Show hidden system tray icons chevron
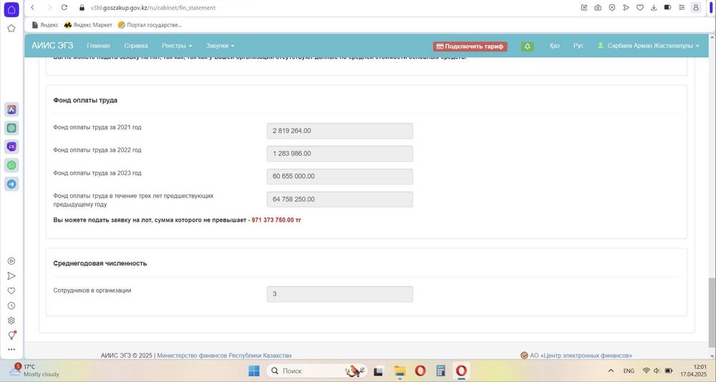Viewport: 716px width, 382px height. coord(611,371)
